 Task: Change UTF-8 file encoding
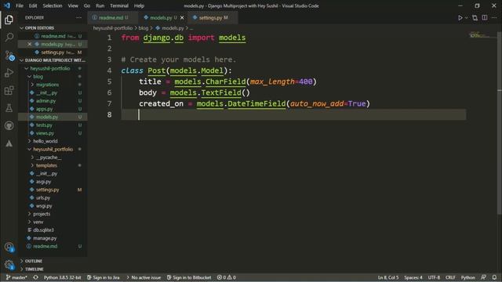[434, 277]
